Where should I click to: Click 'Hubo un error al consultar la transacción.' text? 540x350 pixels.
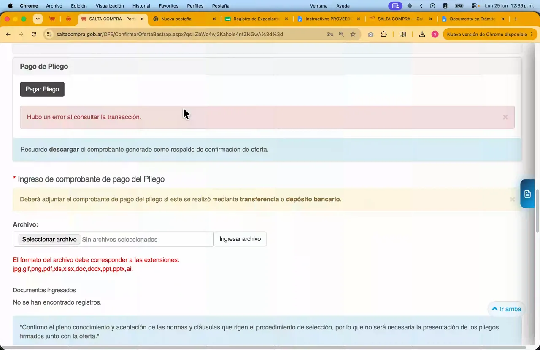tap(84, 117)
